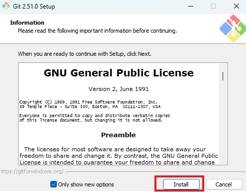Click the Git icon in the title bar

point(6,6)
